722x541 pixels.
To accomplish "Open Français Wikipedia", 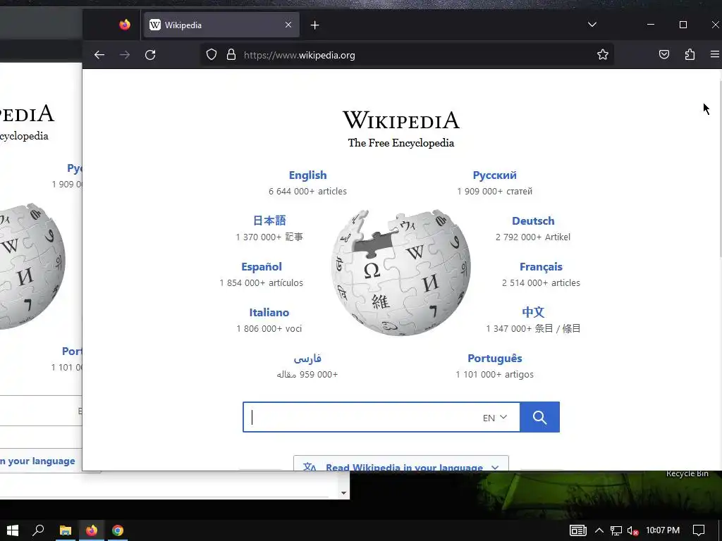I will point(541,267).
